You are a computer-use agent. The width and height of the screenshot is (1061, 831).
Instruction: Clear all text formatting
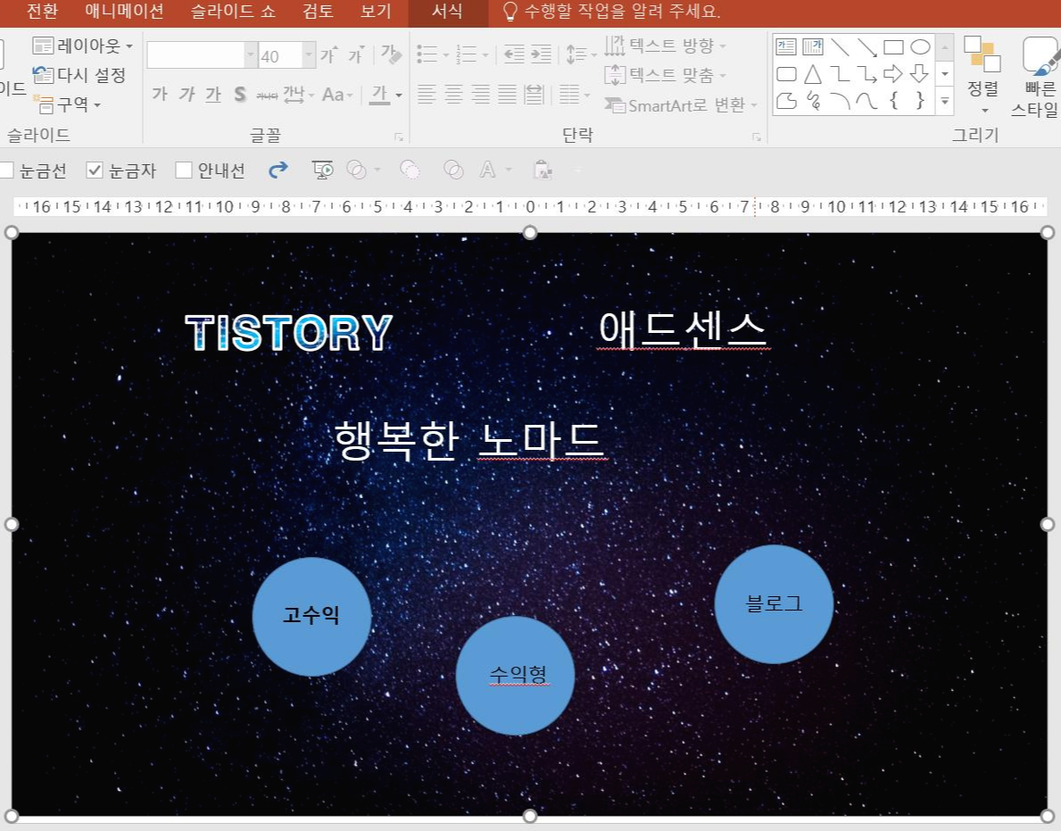391,54
